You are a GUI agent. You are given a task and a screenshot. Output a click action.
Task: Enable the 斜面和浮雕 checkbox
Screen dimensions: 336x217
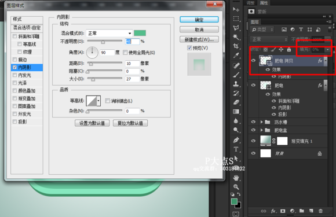(x=14, y=36)
